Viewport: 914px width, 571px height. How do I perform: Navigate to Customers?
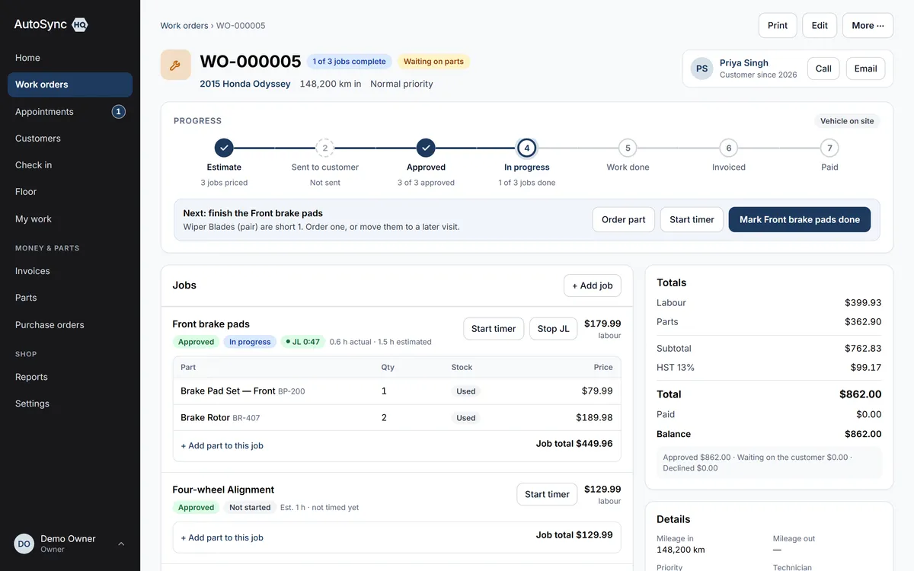pos(70,139)
